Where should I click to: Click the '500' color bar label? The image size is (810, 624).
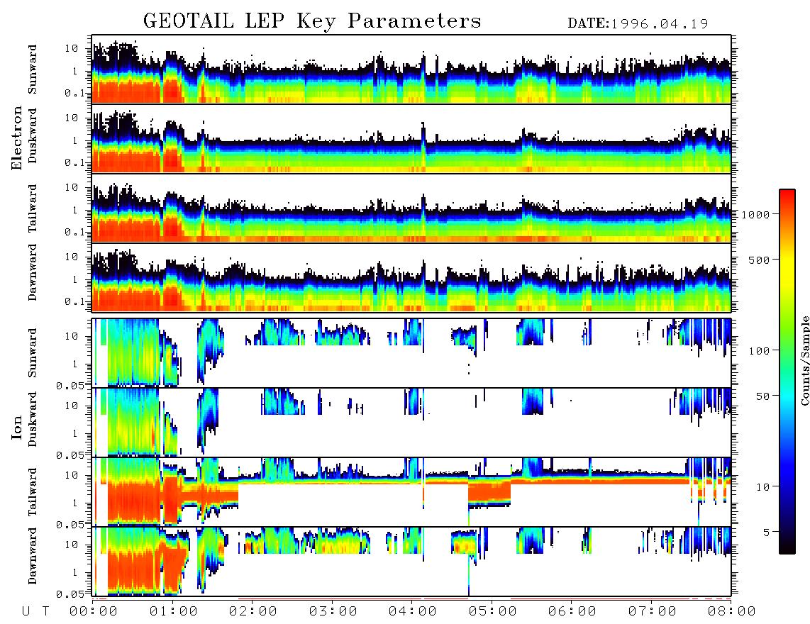(759, 260)
